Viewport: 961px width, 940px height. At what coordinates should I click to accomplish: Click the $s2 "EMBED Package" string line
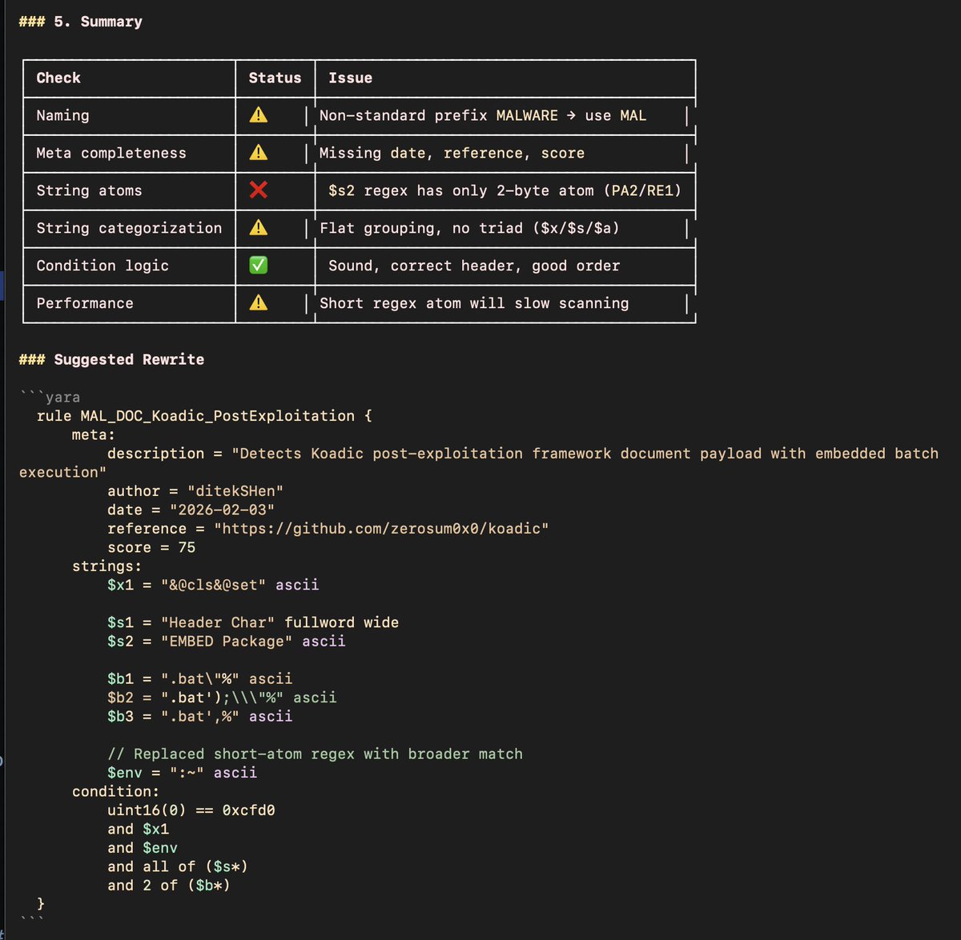(x=227, y=641)
